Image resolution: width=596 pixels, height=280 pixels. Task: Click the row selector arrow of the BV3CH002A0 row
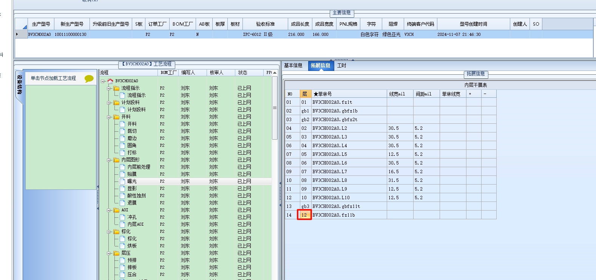coord(21,34)
